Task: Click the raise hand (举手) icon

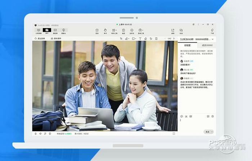Action: click(x=105, y=31)
